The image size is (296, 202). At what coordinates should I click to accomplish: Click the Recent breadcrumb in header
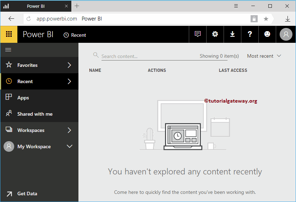[75, 35]
